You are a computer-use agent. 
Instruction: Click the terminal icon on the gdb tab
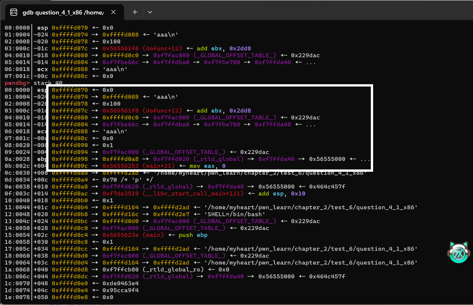(x=14, y=12)
